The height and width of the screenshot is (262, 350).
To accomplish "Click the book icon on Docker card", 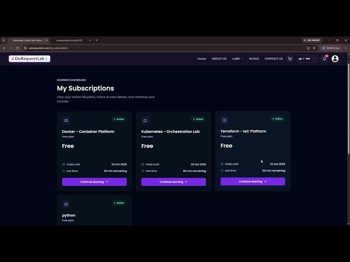I will point(66,121).
